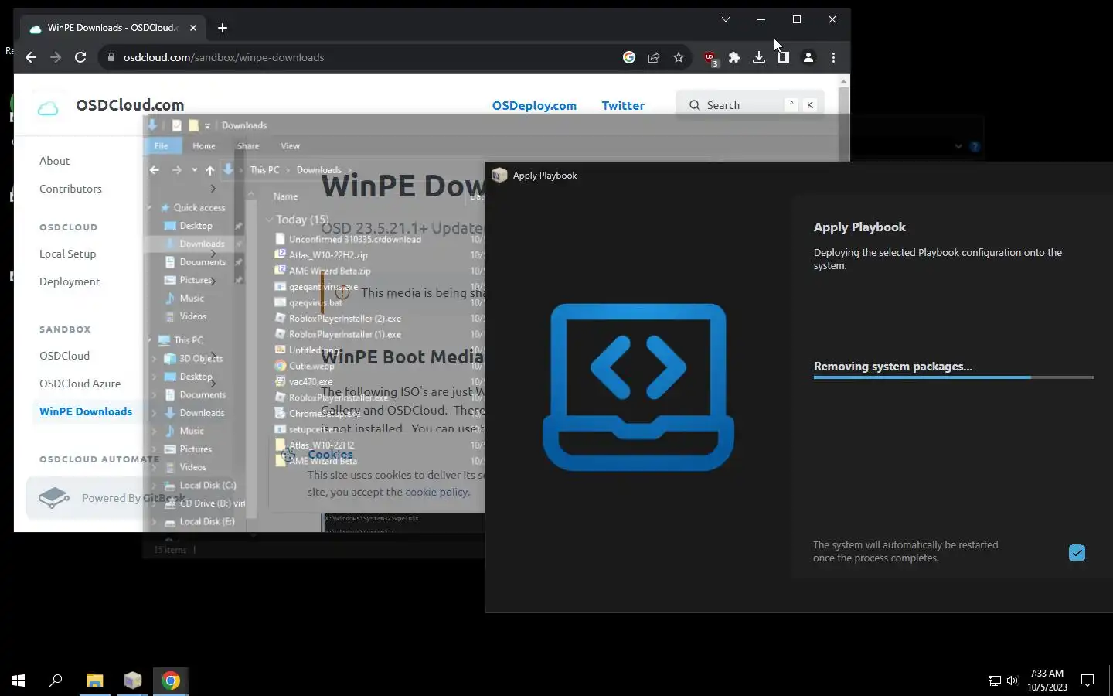Select qzeqvirus.bat in Downloads
Image resolution: width=1113 pixels, height=696 pixels.
tap(315, 303)
